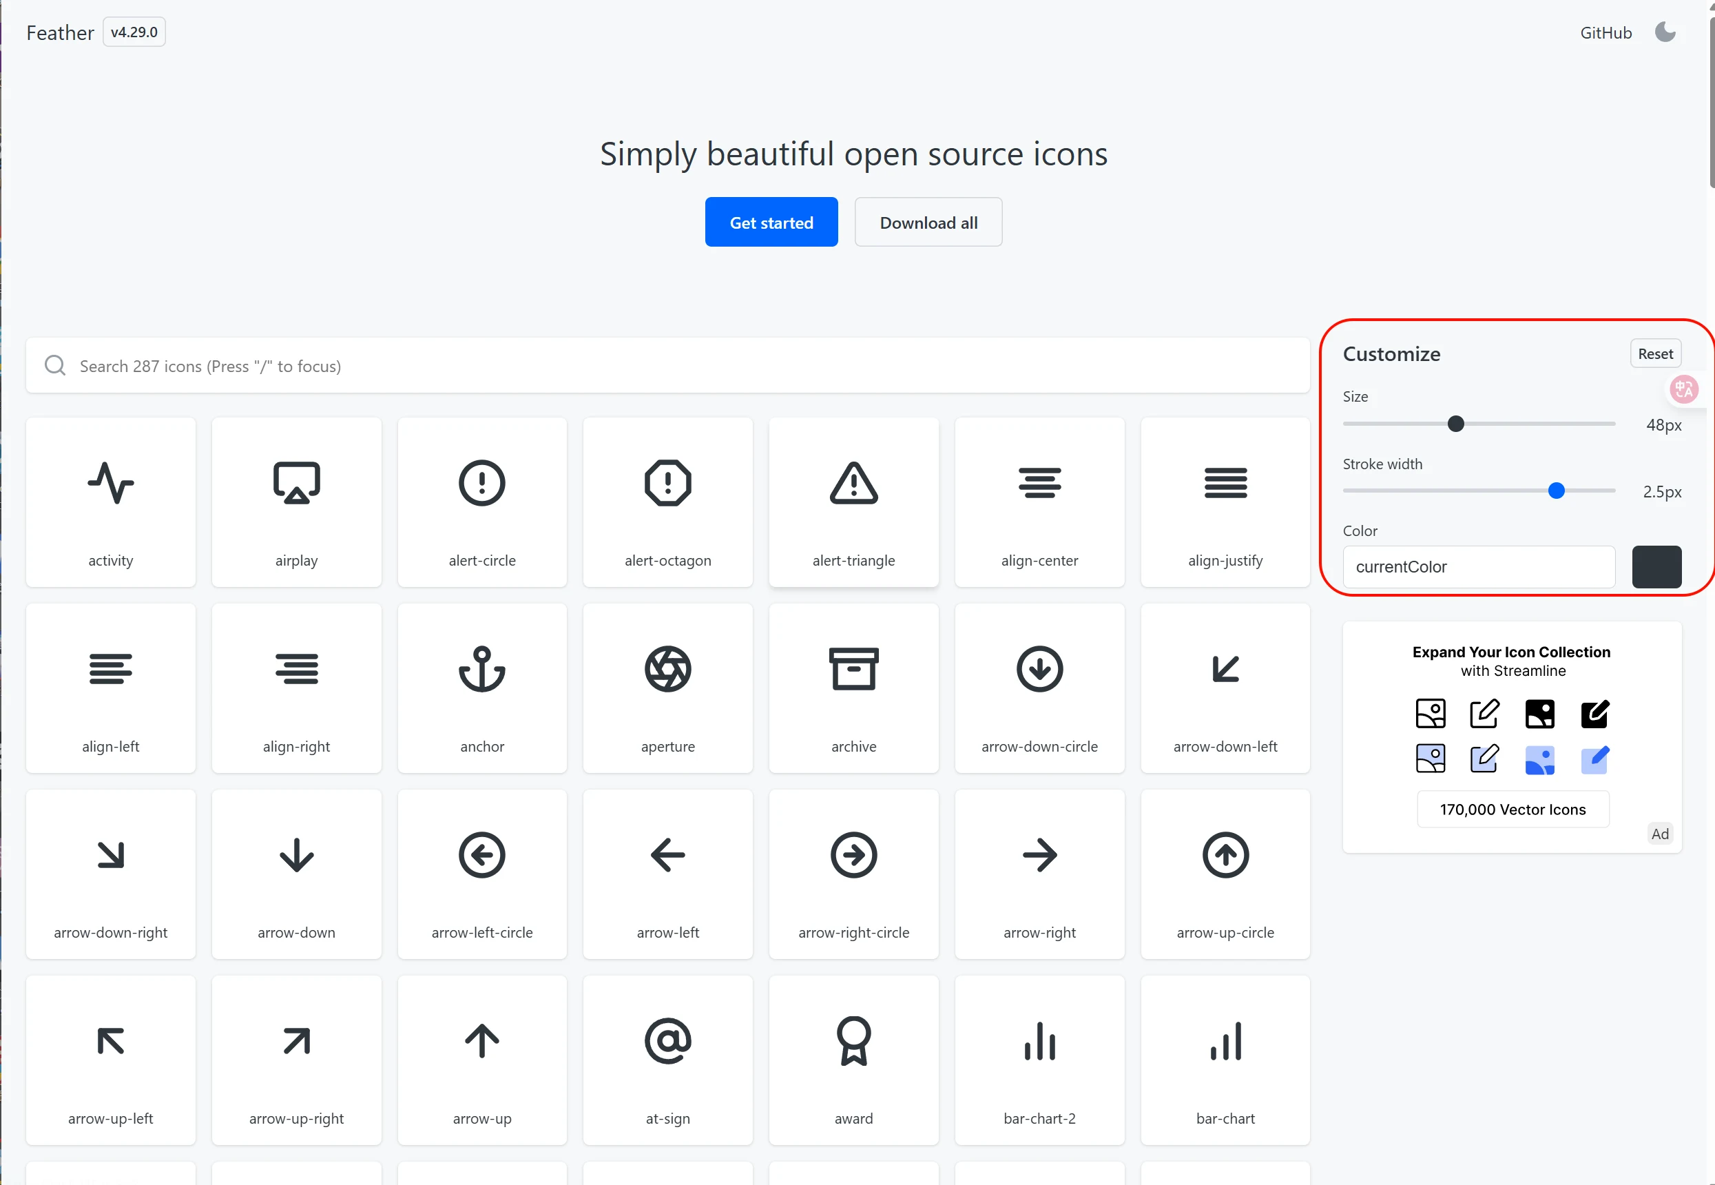Toggle dark mode with the moon icon
The image size is (1715, 1185).
point(1665,32)
